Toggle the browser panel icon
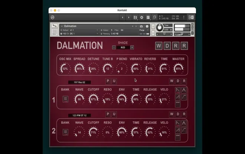The height and width of the screenshot is (154, 245). pyautogui.click(x=191, y=17)
